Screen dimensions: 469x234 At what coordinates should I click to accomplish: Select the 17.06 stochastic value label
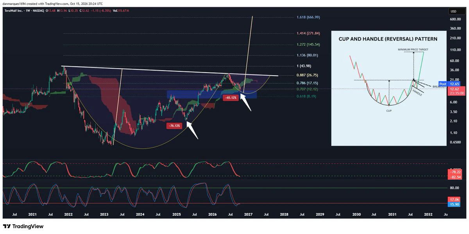(x=453, y=199)
